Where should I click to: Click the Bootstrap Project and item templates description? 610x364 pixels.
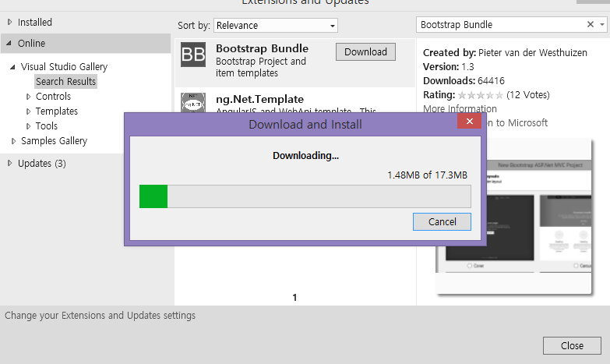tap(261, 67)
